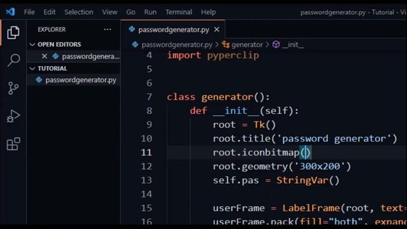407x229 pixels.
Task: Click class name generator on line 7
Action: tap(227, 97)
